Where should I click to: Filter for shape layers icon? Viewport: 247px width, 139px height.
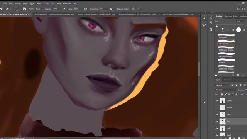point(244,85)
